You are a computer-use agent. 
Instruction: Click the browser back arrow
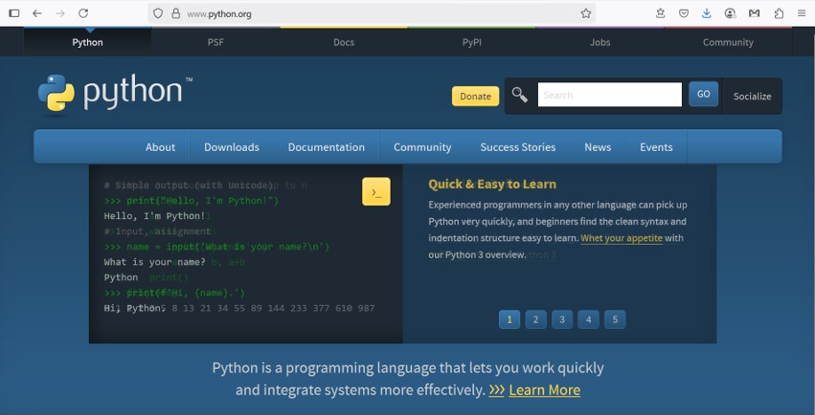(37, 13)
